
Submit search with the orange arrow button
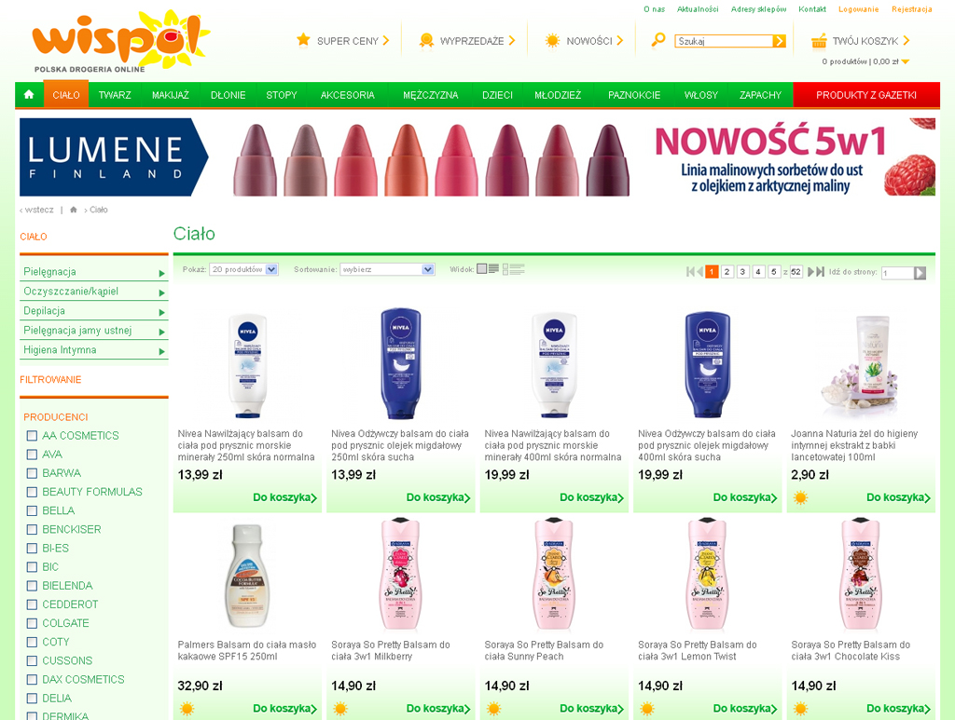coord(779,41)
